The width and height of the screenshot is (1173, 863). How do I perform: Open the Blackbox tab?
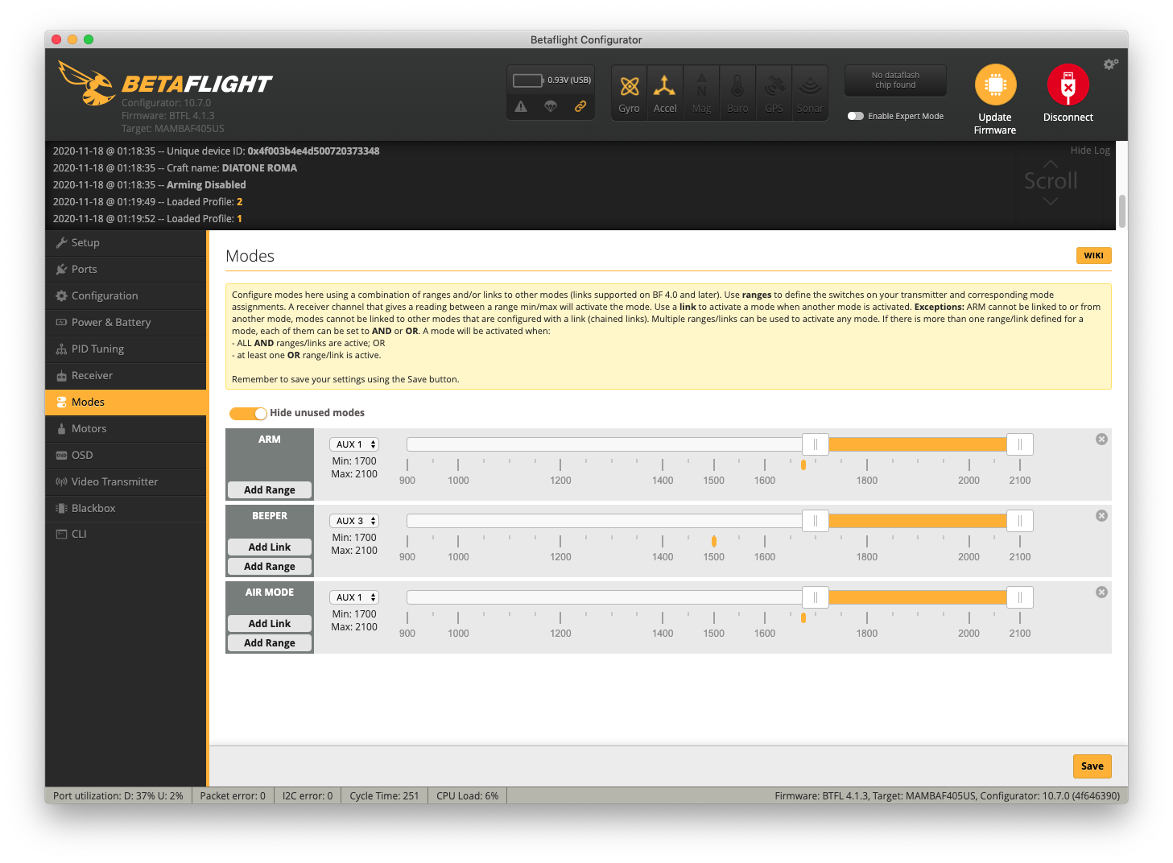click(x=126, y=508)
